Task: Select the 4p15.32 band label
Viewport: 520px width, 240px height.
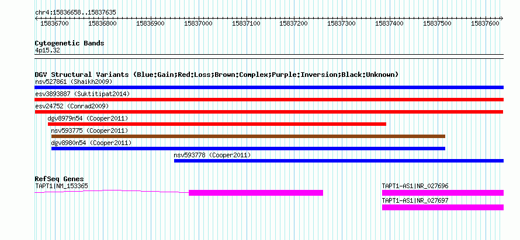Action: pyautogui.click(x=48, y=51)
